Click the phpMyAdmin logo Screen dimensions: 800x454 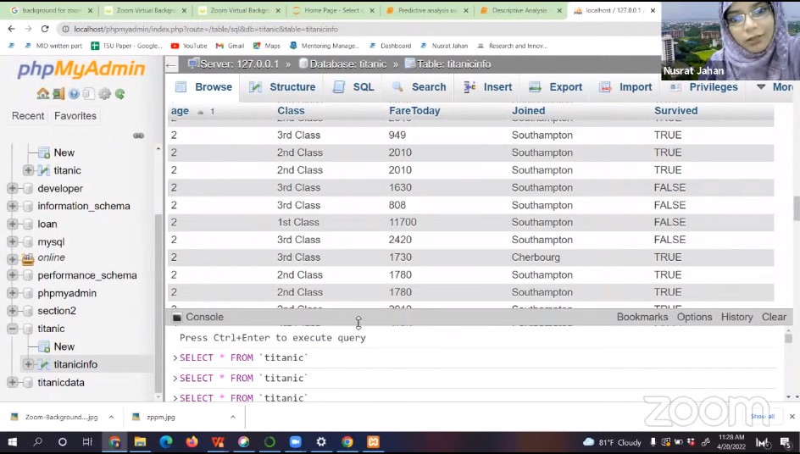81,69
